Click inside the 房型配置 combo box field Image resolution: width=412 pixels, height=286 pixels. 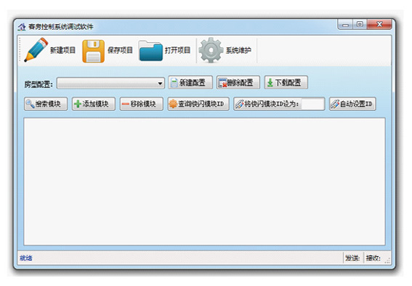[110, 83]
